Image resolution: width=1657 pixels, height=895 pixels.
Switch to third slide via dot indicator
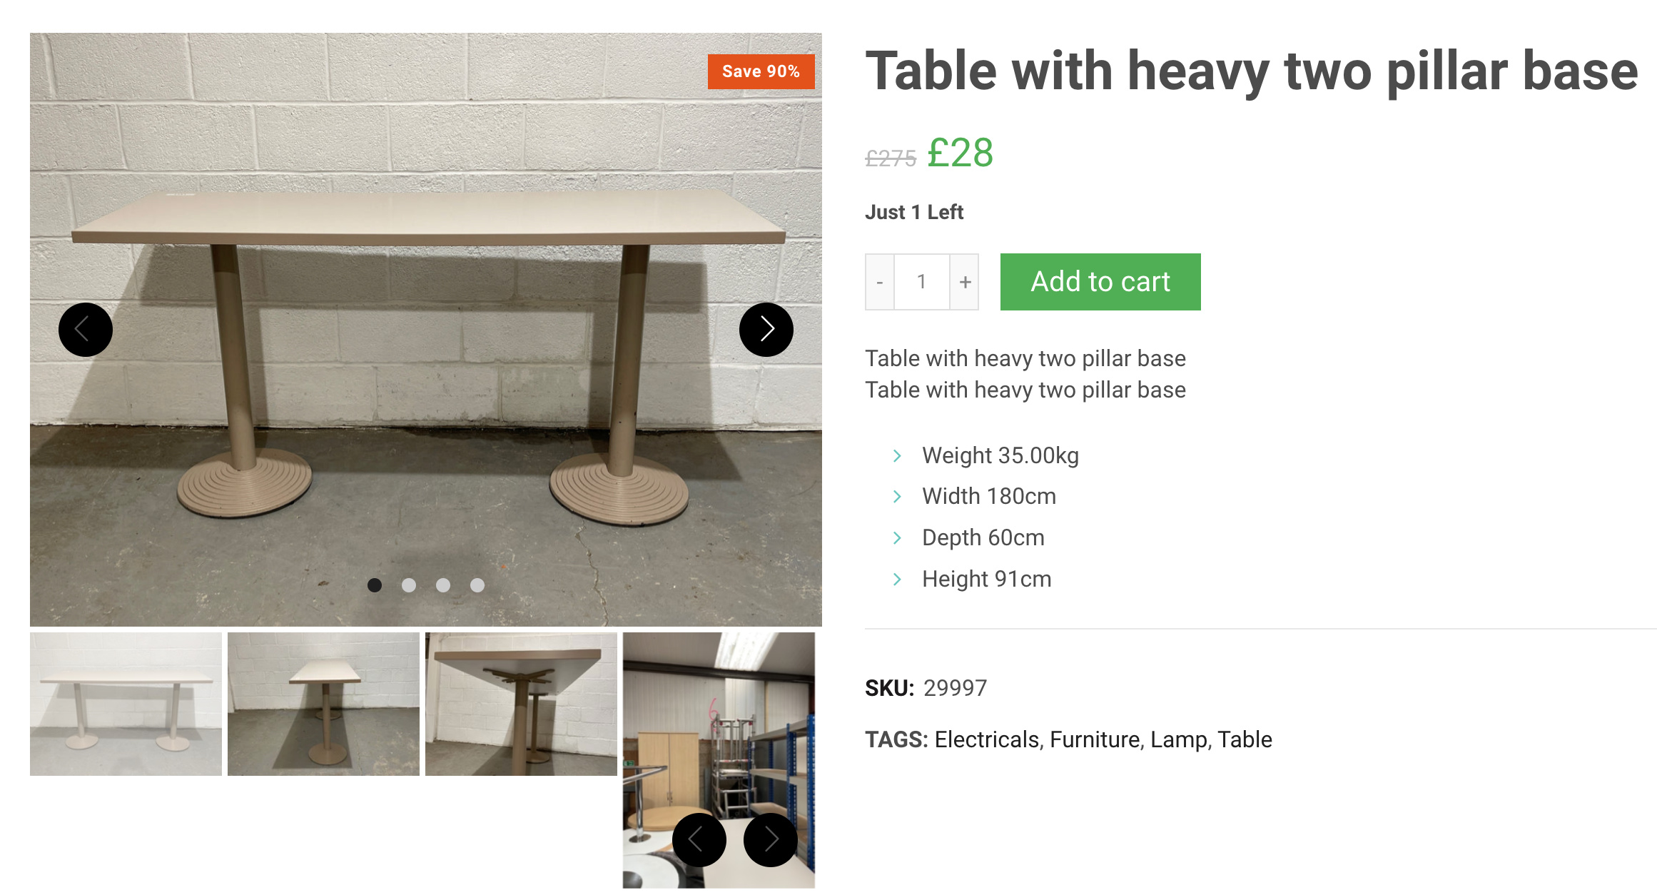(x=443, y=585)
